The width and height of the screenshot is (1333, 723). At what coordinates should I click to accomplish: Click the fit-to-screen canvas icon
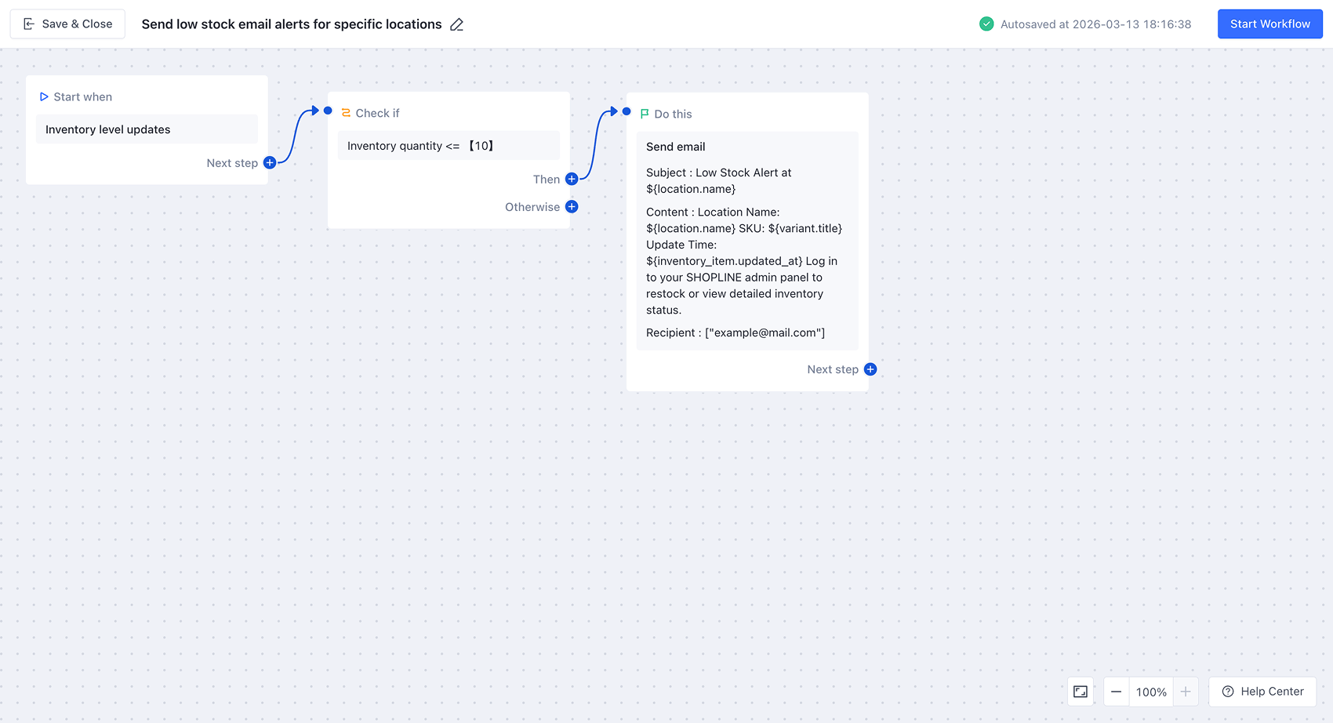pos(1081,692)
